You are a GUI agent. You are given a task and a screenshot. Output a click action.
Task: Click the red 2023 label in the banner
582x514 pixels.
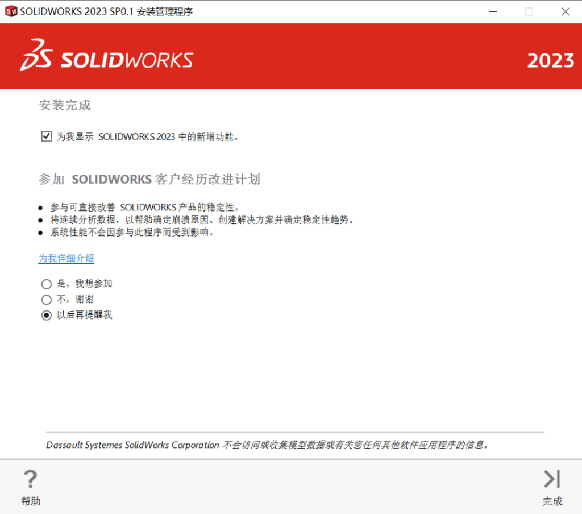click(550, 61)
